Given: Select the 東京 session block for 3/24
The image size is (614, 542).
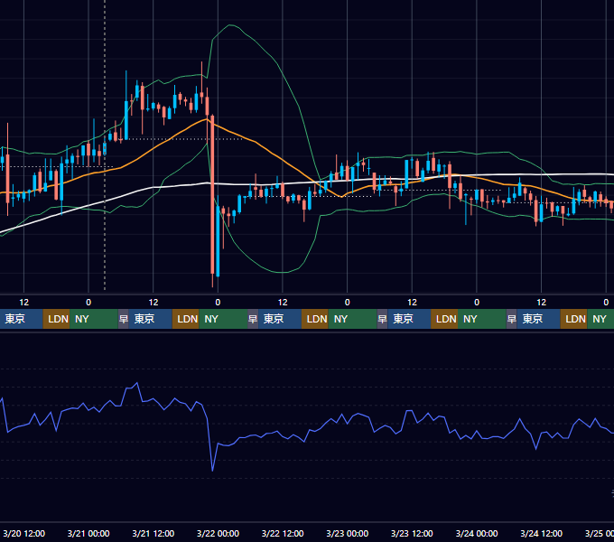Looking at the screenshot, I should click(x=538, y=319).
